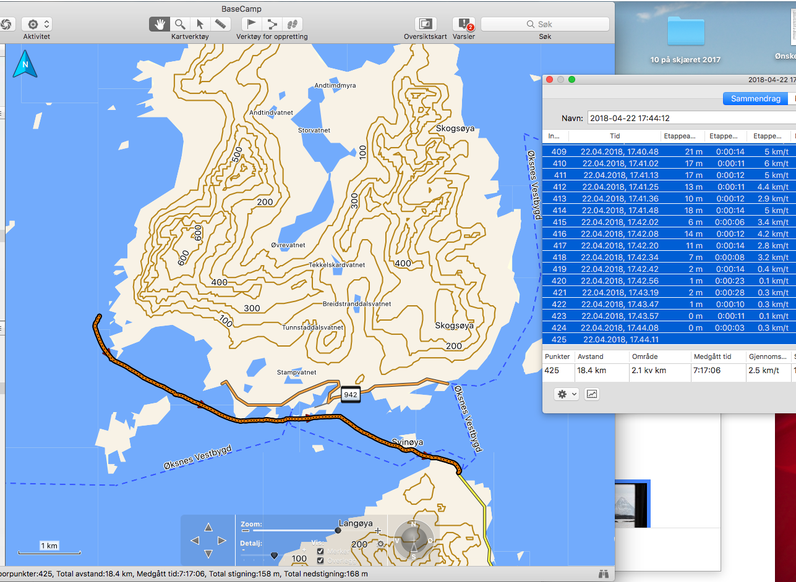Select the Hand pan map tool
The width and height of the screenshot is (796, 582).
[x=160, y=24]
